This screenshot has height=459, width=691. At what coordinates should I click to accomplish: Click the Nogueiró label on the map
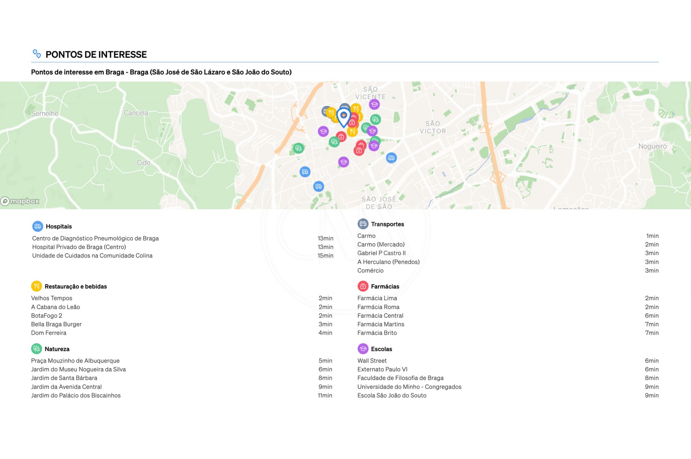(652, 147)
